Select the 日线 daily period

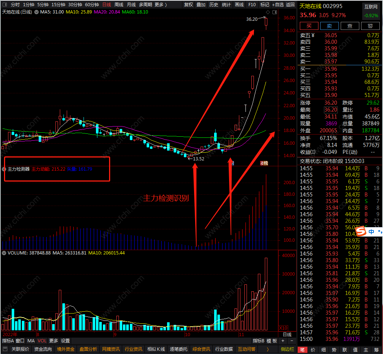coord(107,4)
